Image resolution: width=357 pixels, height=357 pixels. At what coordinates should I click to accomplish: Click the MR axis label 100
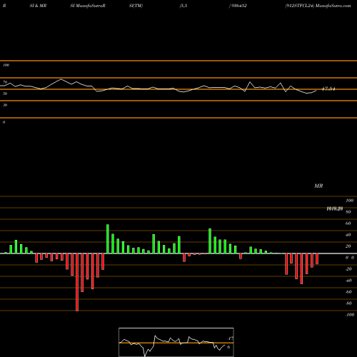350,201
